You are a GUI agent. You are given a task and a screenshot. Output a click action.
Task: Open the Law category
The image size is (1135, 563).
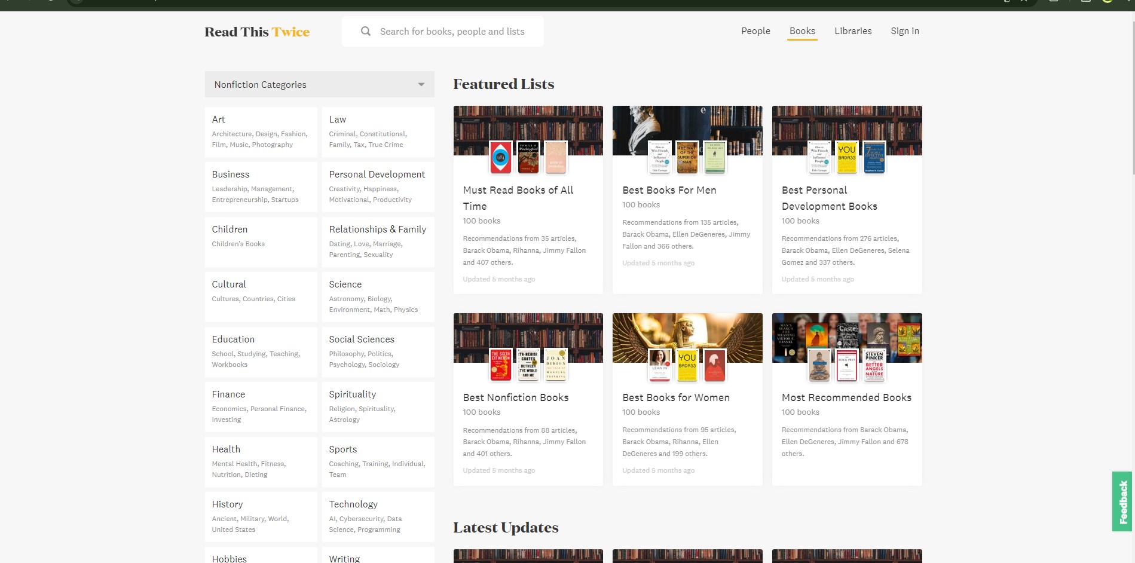click(x=378, y=132)
